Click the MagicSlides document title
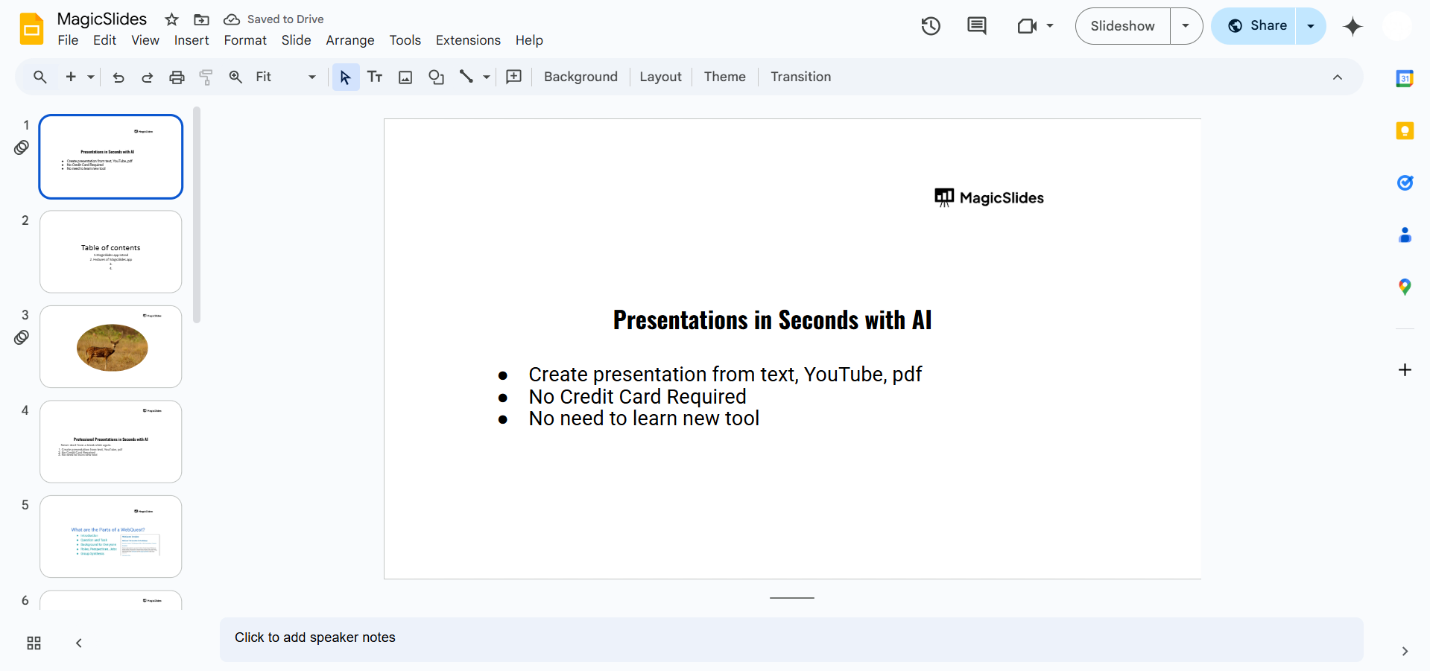This screenshot has width=1430, height=671. click(x=102, y=19)
